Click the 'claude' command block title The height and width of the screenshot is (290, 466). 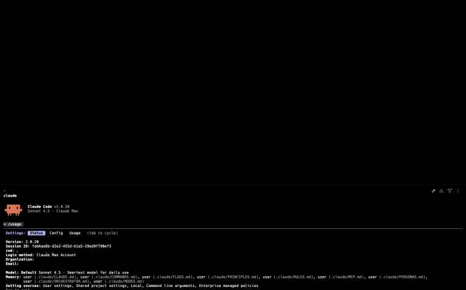pyautogui.click(x=10, y=196)
